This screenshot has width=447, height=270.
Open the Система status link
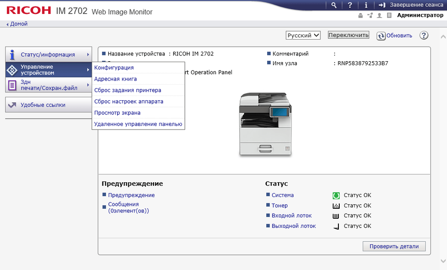283,195
